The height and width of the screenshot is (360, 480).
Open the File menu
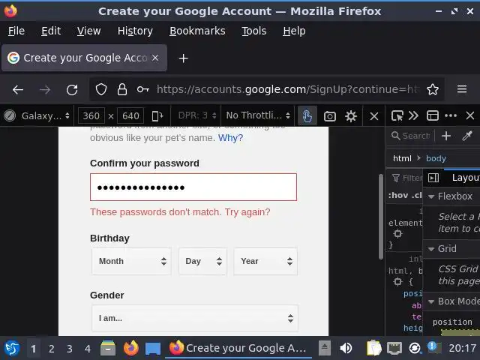coord(16,31)
